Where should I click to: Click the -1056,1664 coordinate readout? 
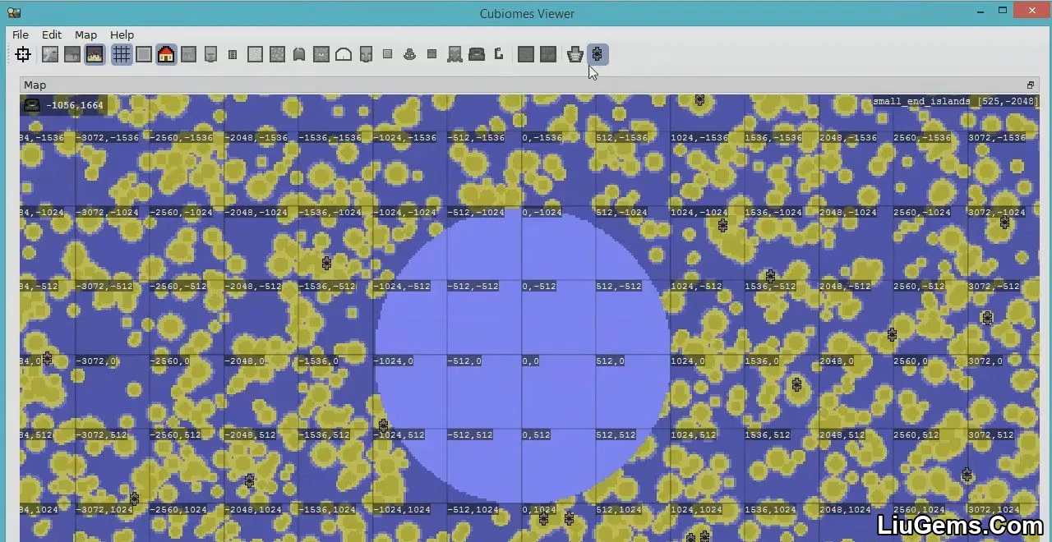[x=75, y=105]
